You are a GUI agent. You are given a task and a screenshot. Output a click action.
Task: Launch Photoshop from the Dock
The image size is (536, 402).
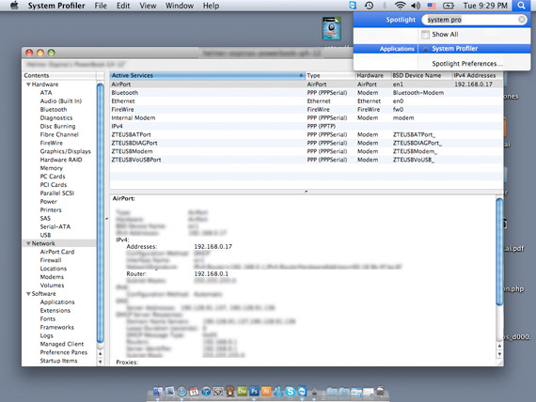pos(254,391)
